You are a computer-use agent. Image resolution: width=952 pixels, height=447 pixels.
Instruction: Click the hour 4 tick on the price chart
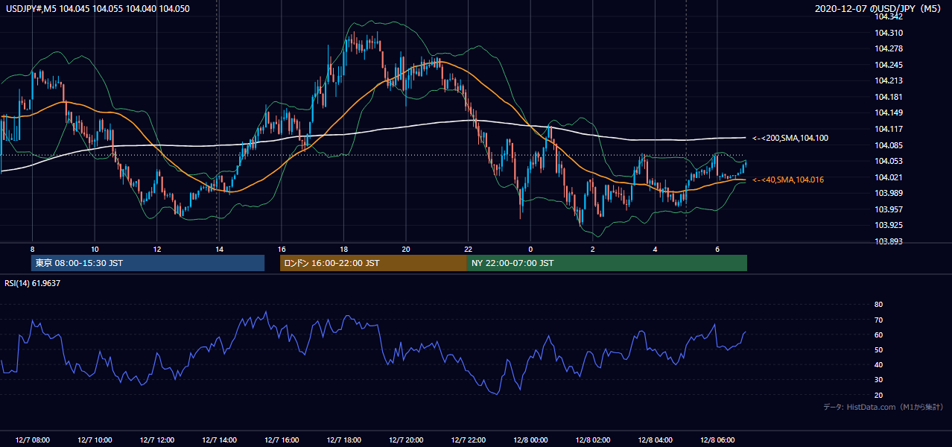(x=656, y=249)
